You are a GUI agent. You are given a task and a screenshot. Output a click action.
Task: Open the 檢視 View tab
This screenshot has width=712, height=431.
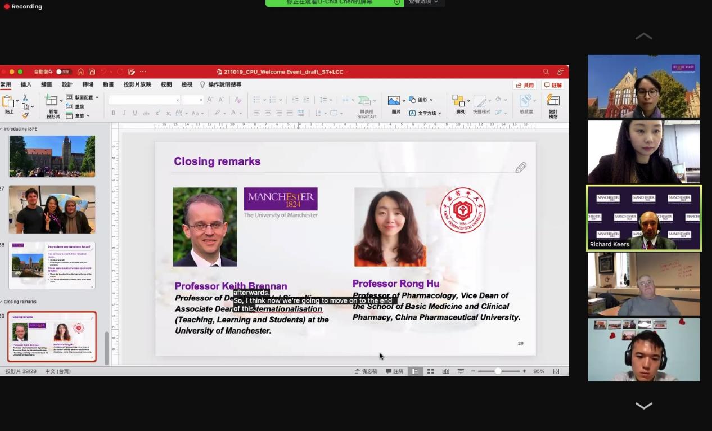187,84
